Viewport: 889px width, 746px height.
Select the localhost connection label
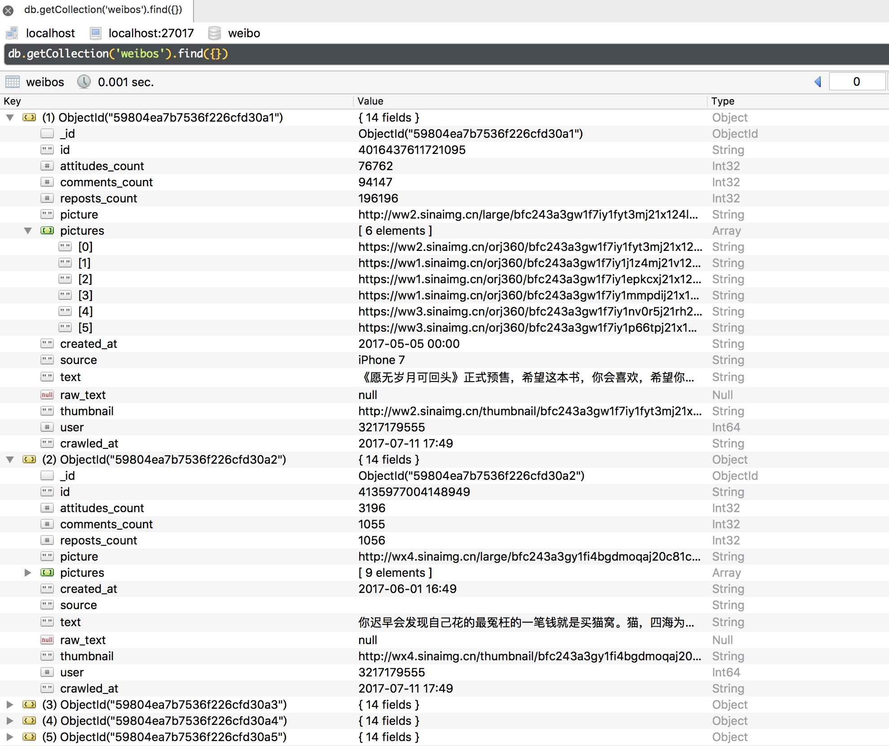(50, 33)
